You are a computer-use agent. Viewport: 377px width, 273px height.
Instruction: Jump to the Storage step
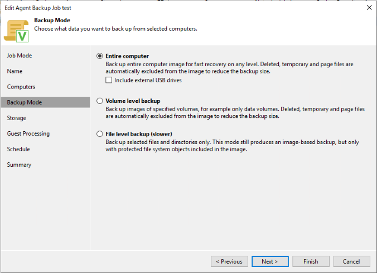[x=17, y=118]
